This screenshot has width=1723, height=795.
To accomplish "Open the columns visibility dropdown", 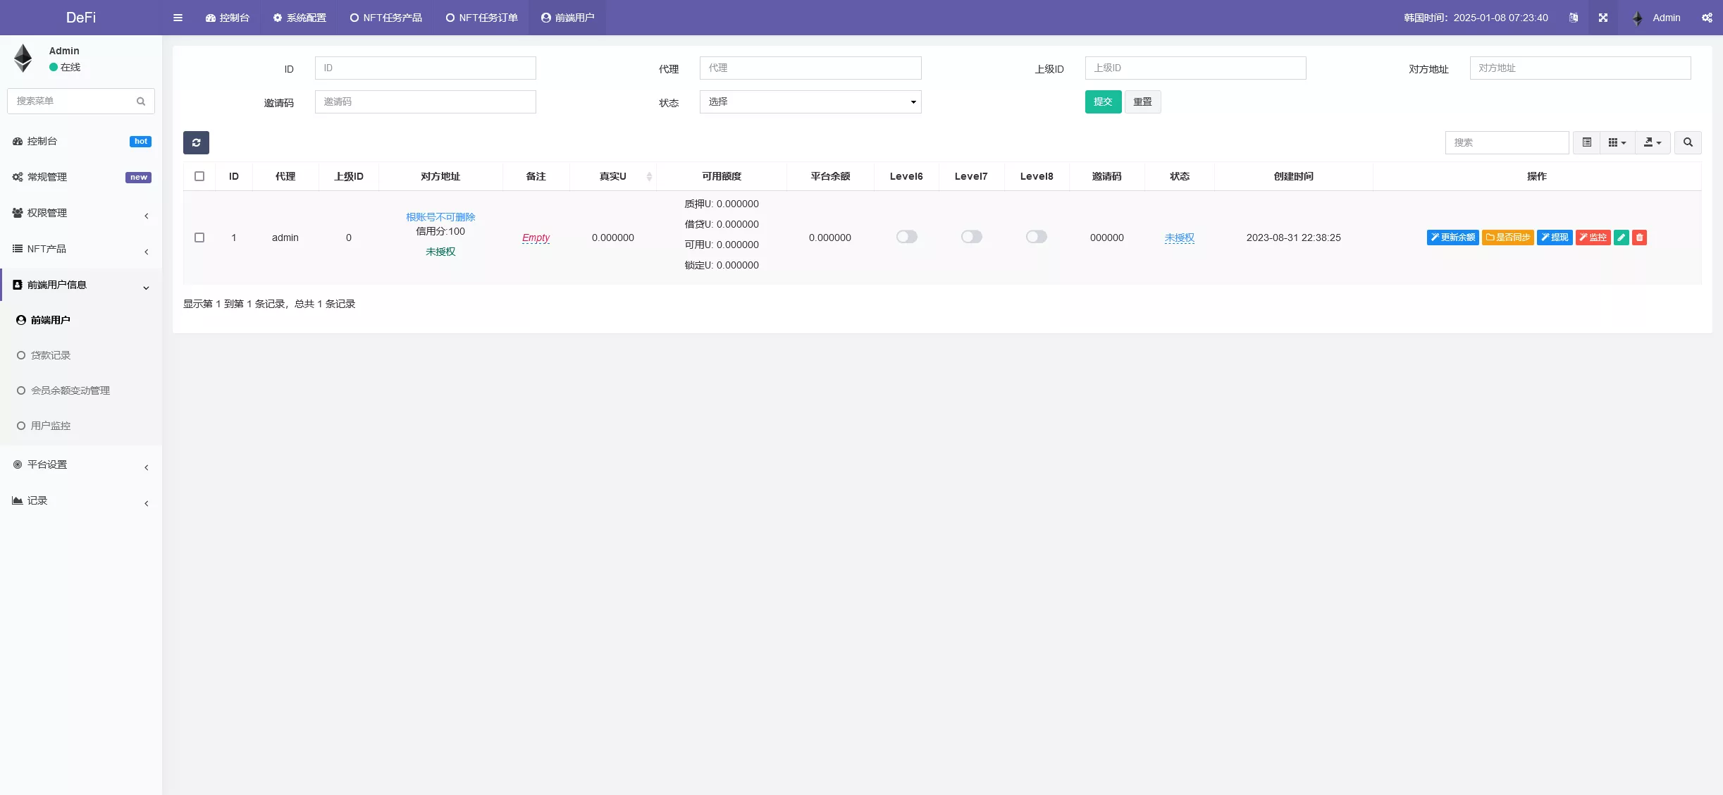I will 1617,142.
